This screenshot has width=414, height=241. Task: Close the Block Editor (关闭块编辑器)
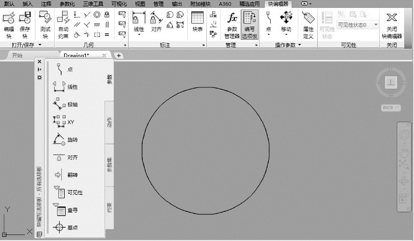(x=392, y=25)
